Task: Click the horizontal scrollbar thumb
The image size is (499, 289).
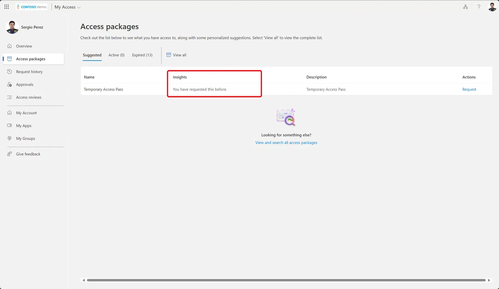Action: pos(286,280)
